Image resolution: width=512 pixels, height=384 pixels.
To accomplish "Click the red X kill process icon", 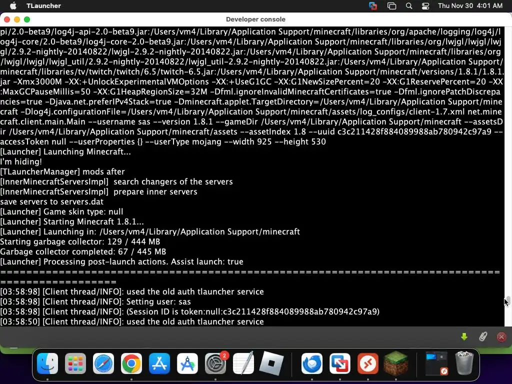I will (x=501, y=336).
